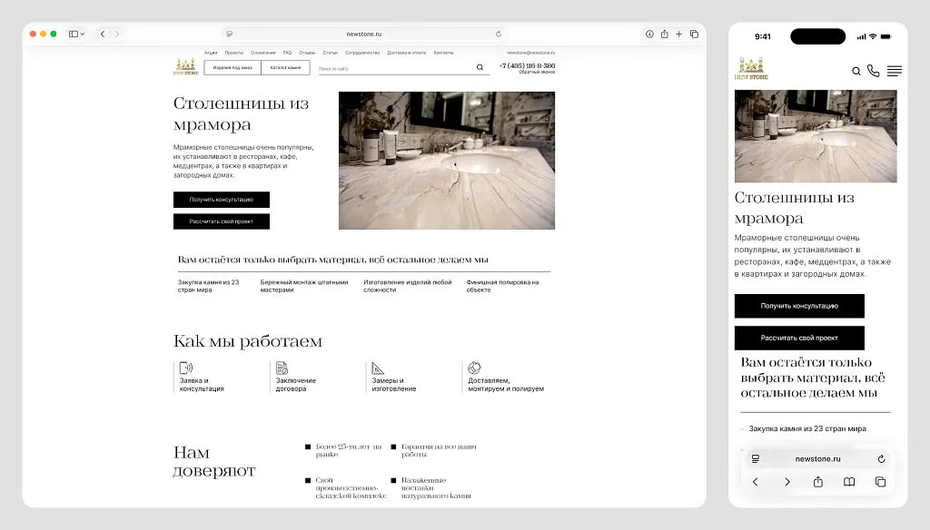The image size is (930, 530).
Task: Open the 'О компании' navigation item
Action: coord(262,53)
